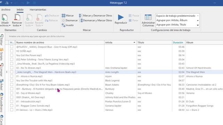Sort by Nuevo nombre de archivo column
This screenshot has height=125, width=223.
[60, 42]
